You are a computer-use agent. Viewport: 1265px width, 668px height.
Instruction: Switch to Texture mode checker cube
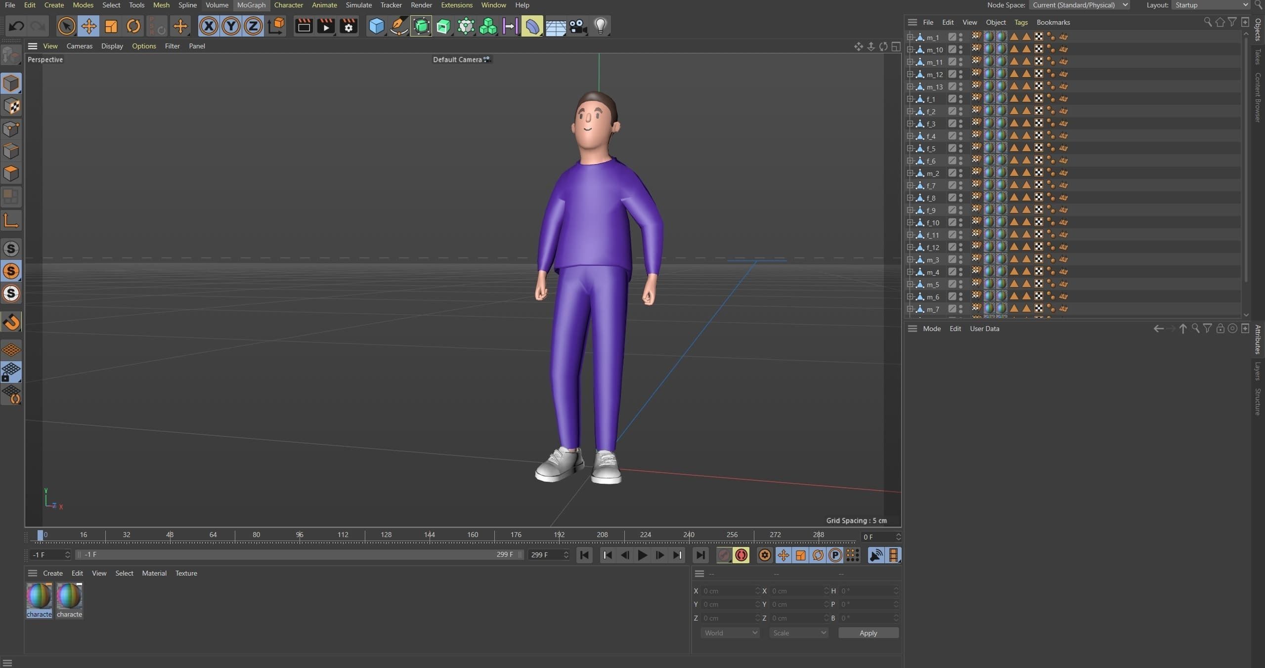coord(11,106)
